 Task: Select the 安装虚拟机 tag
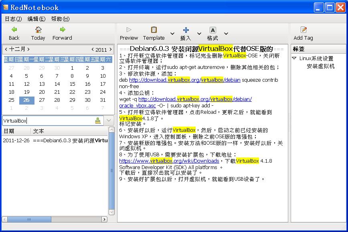pyautogui.click(x=320, y=67)
